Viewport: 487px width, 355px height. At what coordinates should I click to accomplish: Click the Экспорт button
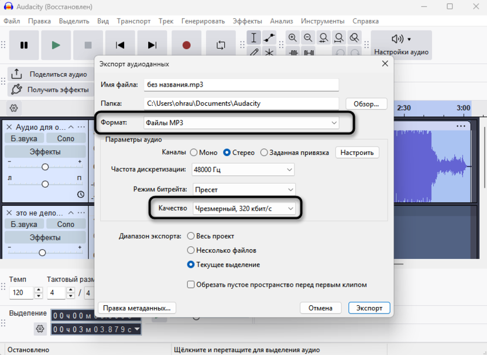(369, 308)
